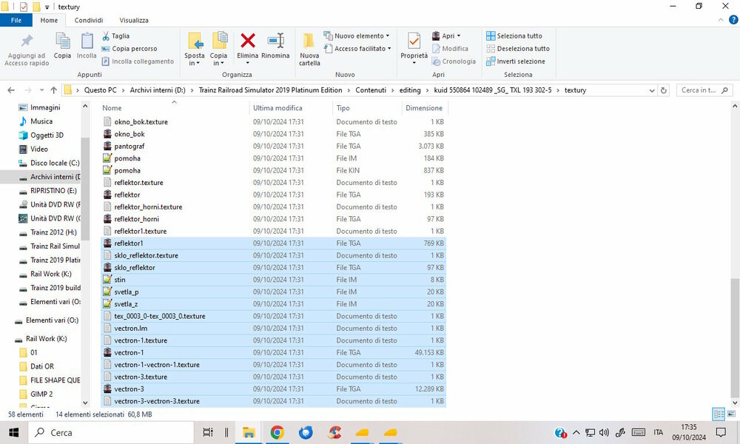
Task: Click Inverti selezione
Action: (515, 61)
